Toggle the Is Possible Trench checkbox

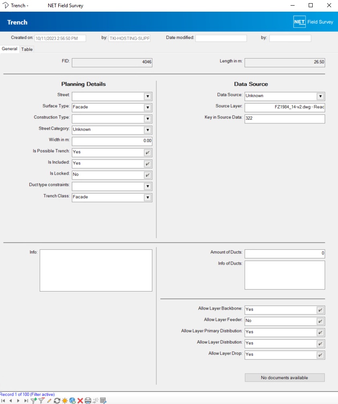click(x=147, y=153)
